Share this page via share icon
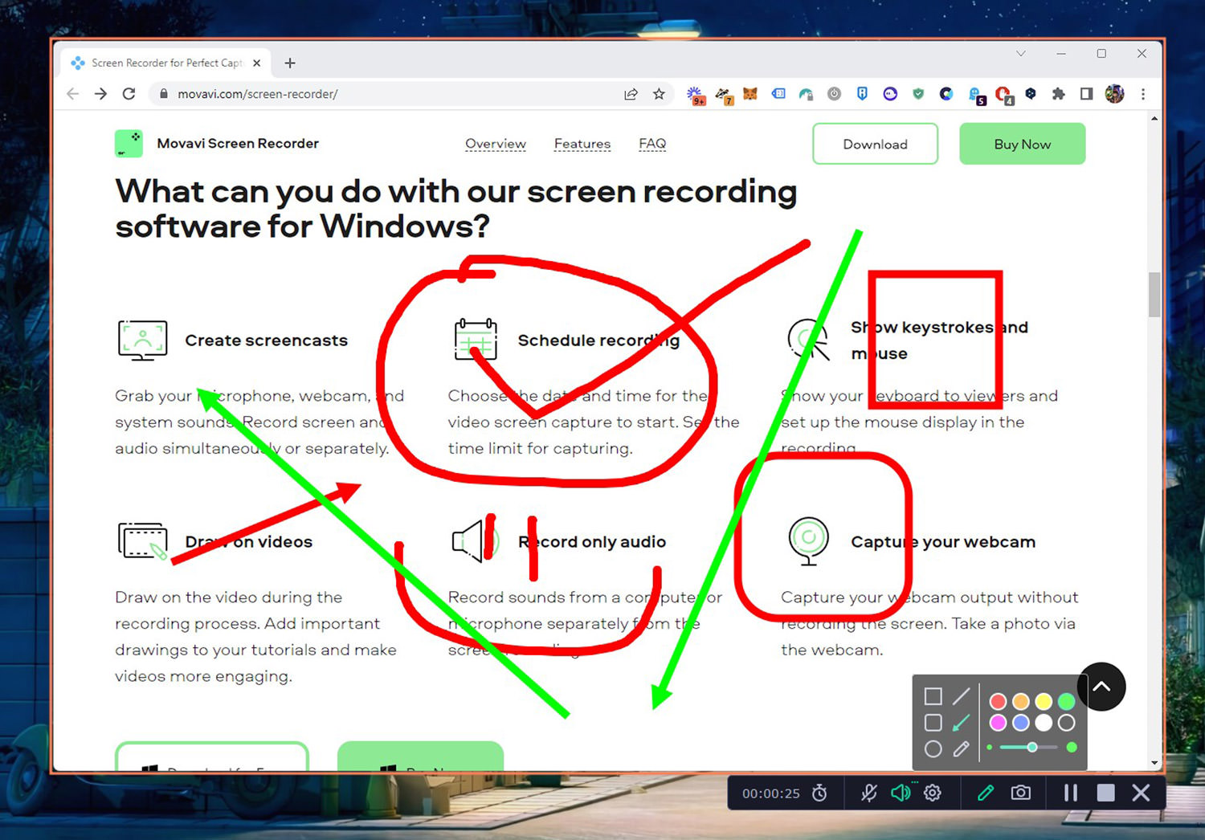This screenshot has width=1205, height=840. pos(631,94)
